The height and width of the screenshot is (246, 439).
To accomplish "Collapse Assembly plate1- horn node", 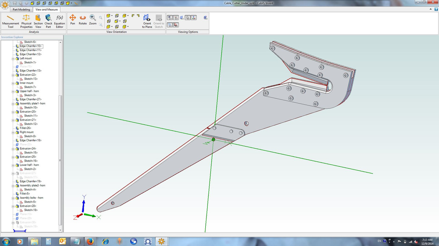I will pyautogui.click(x=13, y=104).
